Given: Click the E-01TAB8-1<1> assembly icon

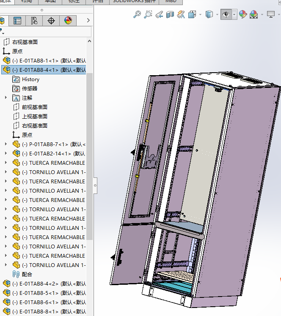Looking at the screenshot, I should 7,60.
